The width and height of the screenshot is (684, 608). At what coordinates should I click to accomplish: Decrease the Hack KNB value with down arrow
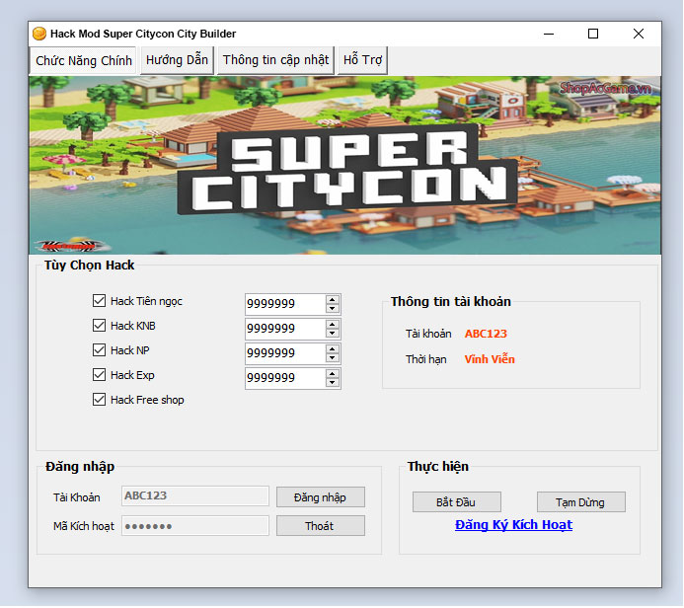click(333, 334)
